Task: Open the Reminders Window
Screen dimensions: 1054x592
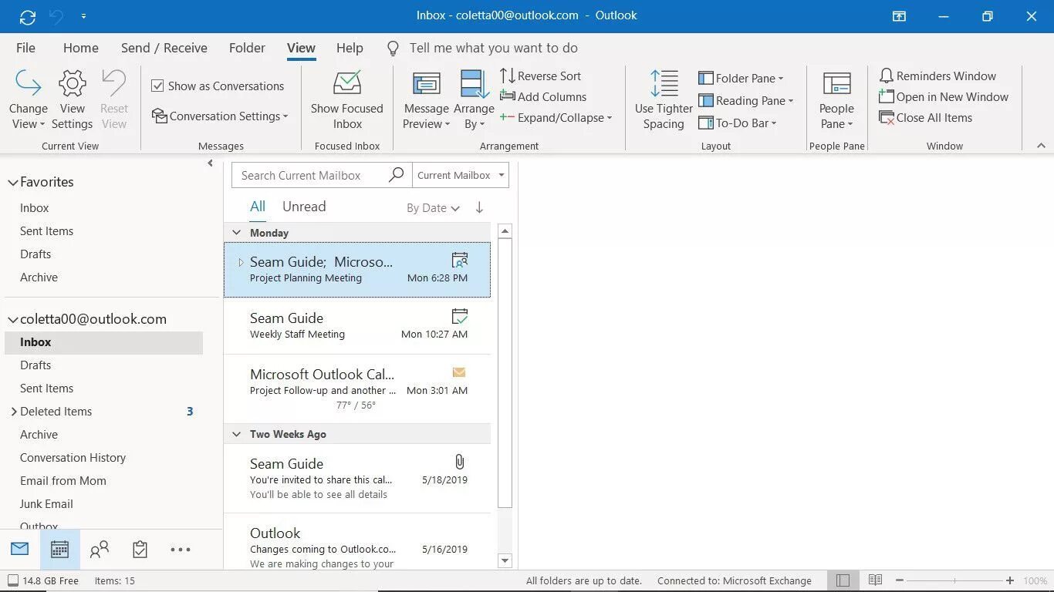Action: 937,76
